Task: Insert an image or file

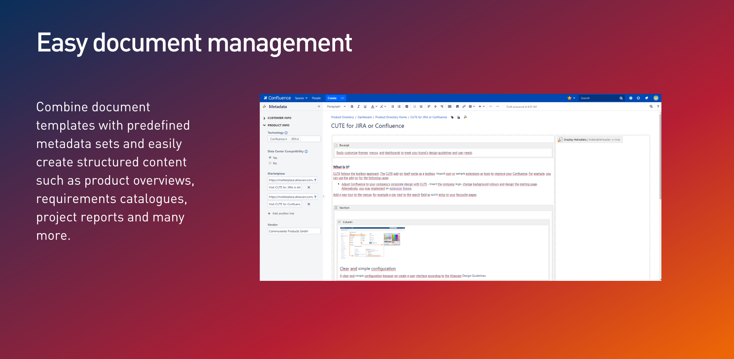Action: click(458, 107)
